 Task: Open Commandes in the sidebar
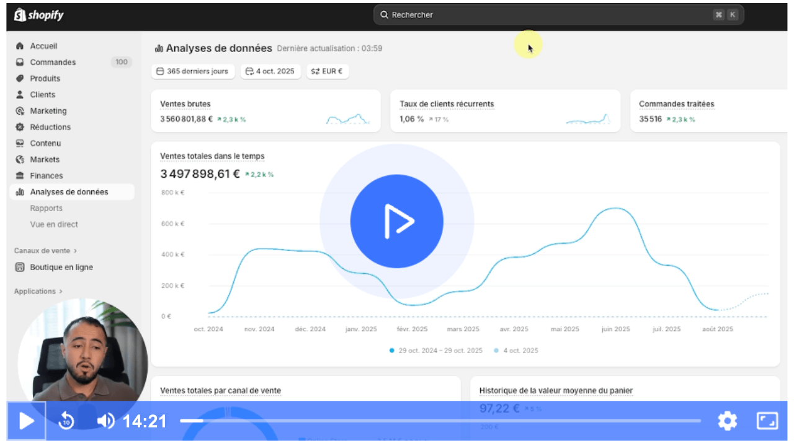53,62
